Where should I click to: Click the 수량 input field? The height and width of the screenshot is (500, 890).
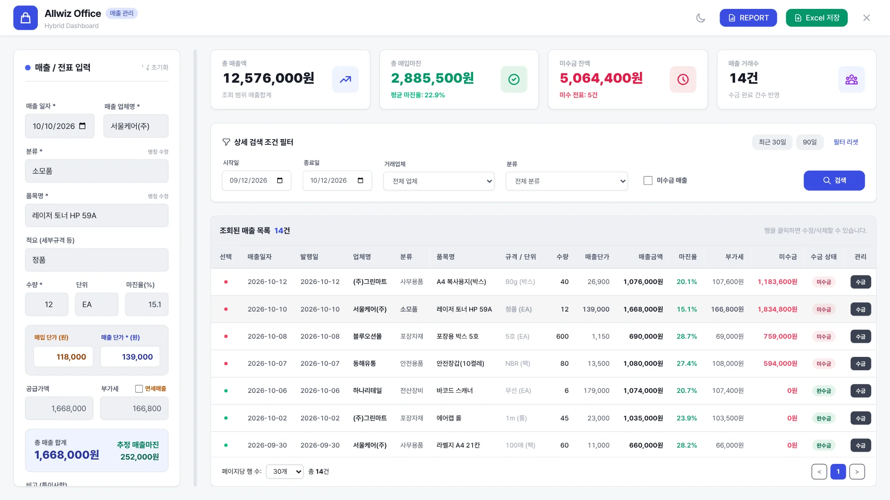click(x=47, y=304)
